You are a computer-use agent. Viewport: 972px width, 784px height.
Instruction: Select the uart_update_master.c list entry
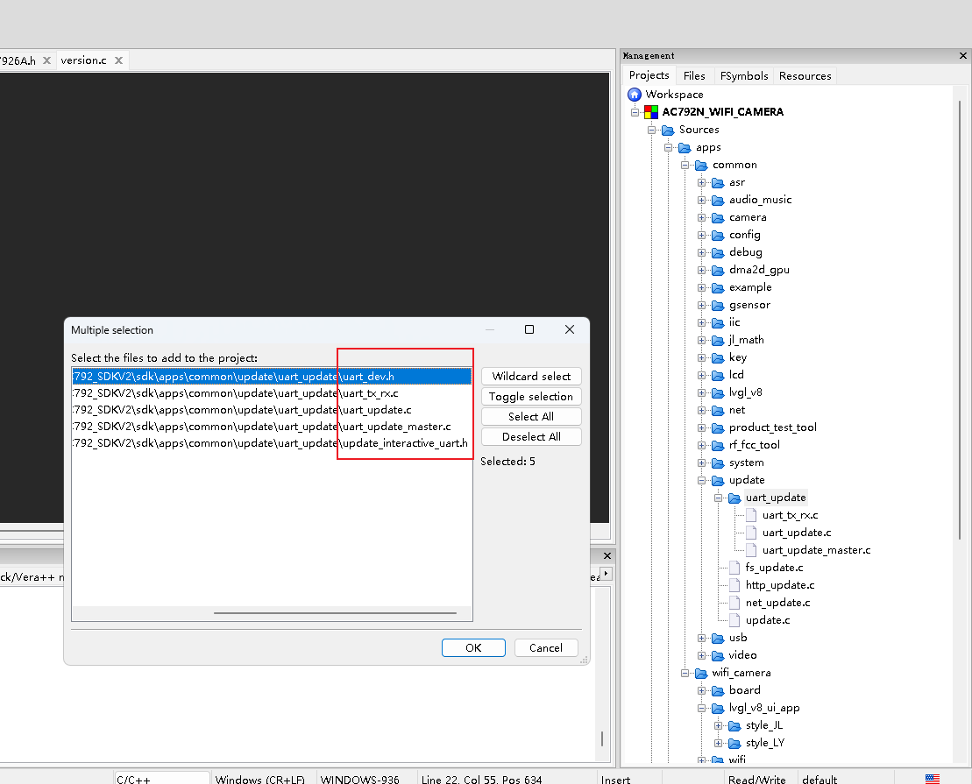(x=272, y=427)
